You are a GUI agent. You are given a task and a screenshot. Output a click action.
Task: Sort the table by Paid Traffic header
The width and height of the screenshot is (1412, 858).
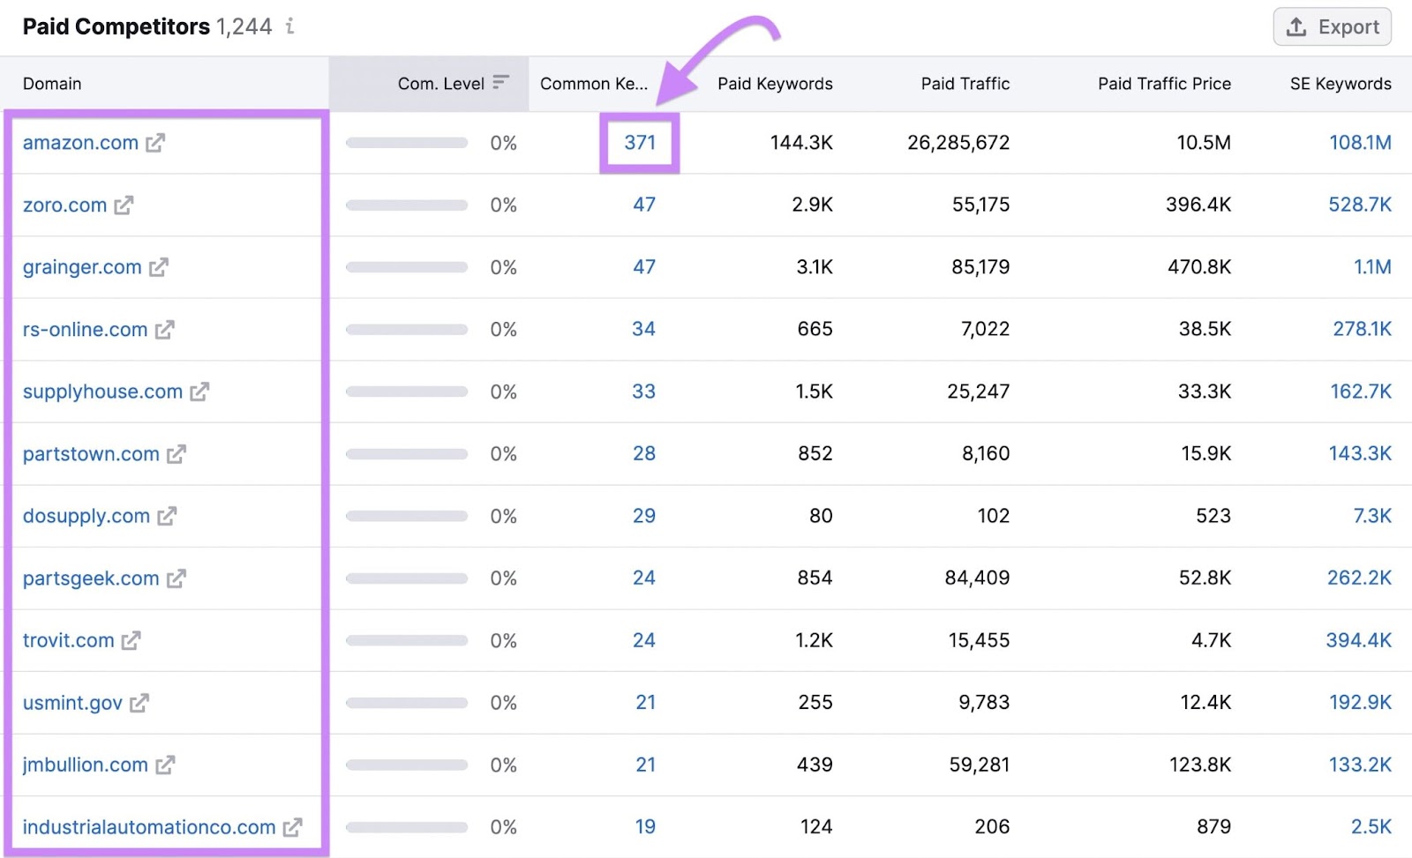tap(965, 83)
